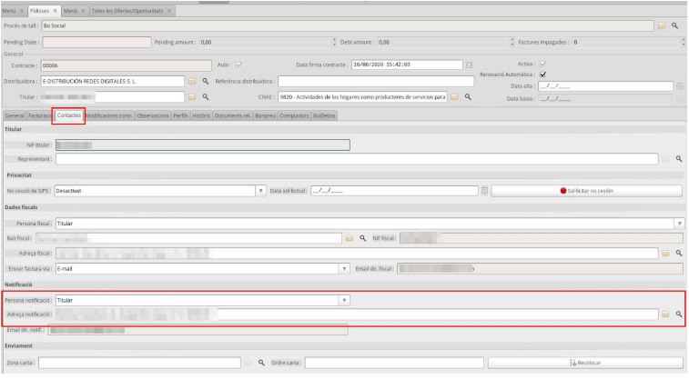The image size is (689, 379).
Task: Click the NIF titular field
Action: click(203, 145)
